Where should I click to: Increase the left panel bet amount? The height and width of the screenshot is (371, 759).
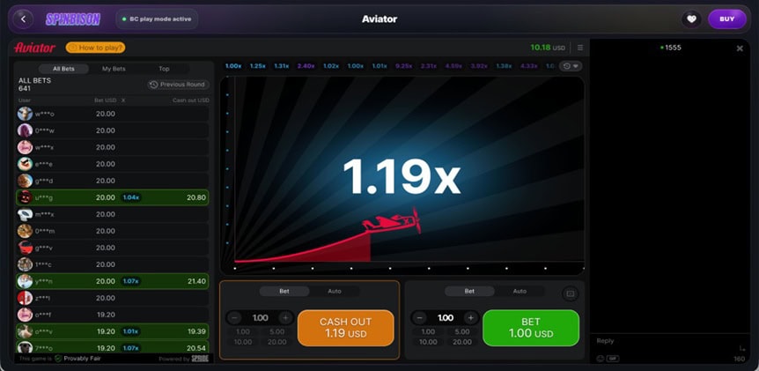[x=285, y=318]
